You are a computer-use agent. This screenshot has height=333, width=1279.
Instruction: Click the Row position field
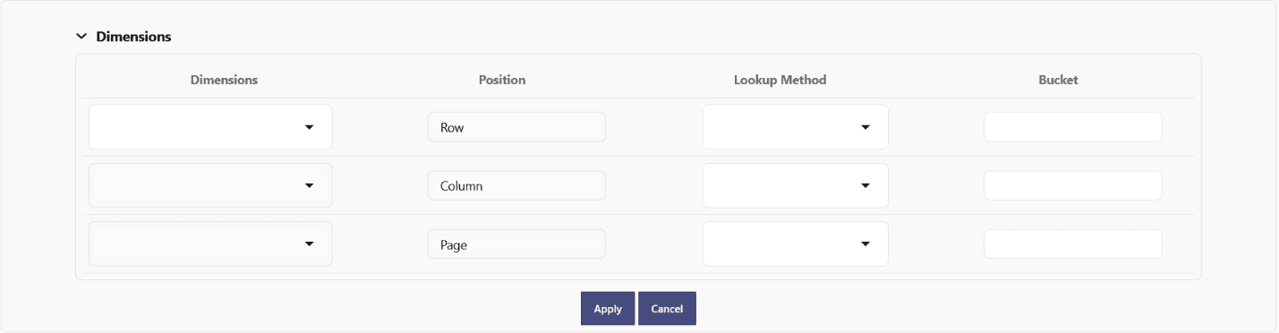516,127
